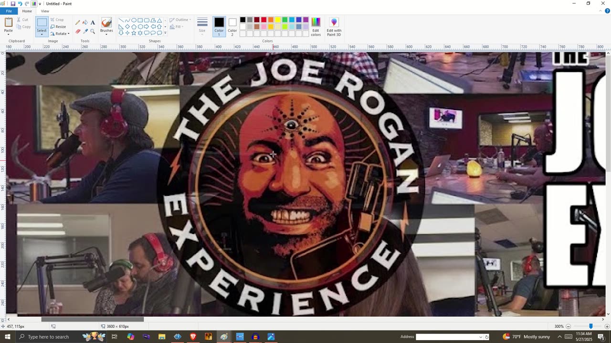Viewport: 611px width, 343px height.
Task: Pick the green color swatch
Action: [284, 20]
